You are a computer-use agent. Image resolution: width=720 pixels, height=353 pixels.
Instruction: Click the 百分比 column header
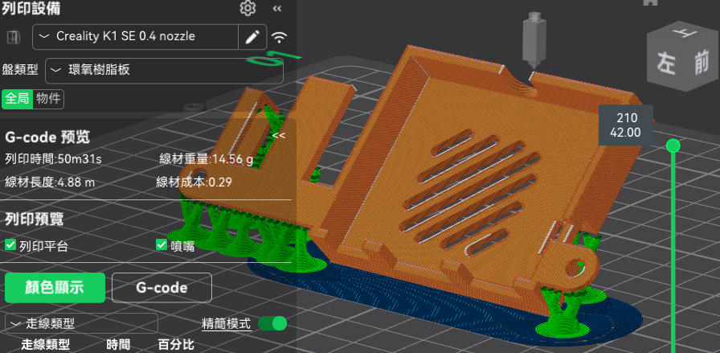tap(176, 345)
